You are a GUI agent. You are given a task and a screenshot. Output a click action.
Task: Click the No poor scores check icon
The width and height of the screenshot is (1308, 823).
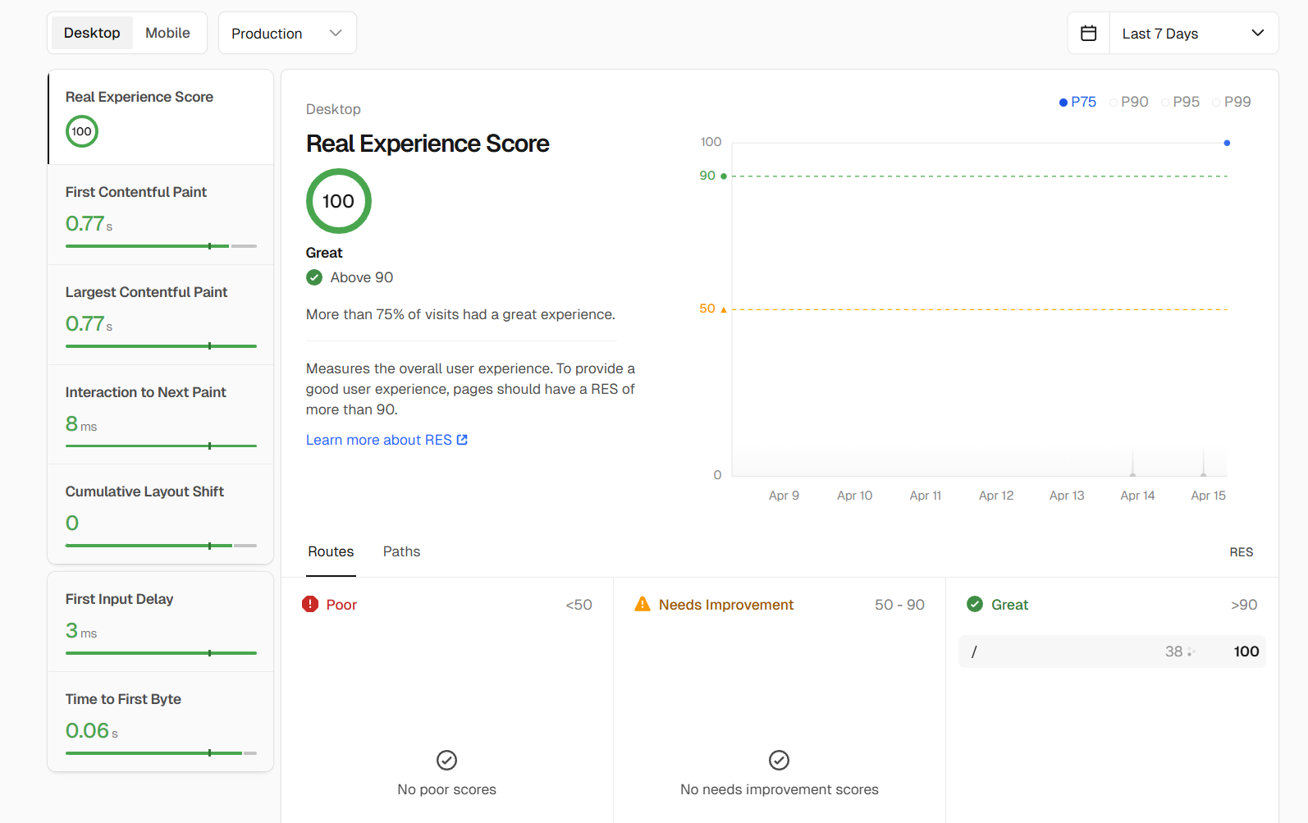446,760
